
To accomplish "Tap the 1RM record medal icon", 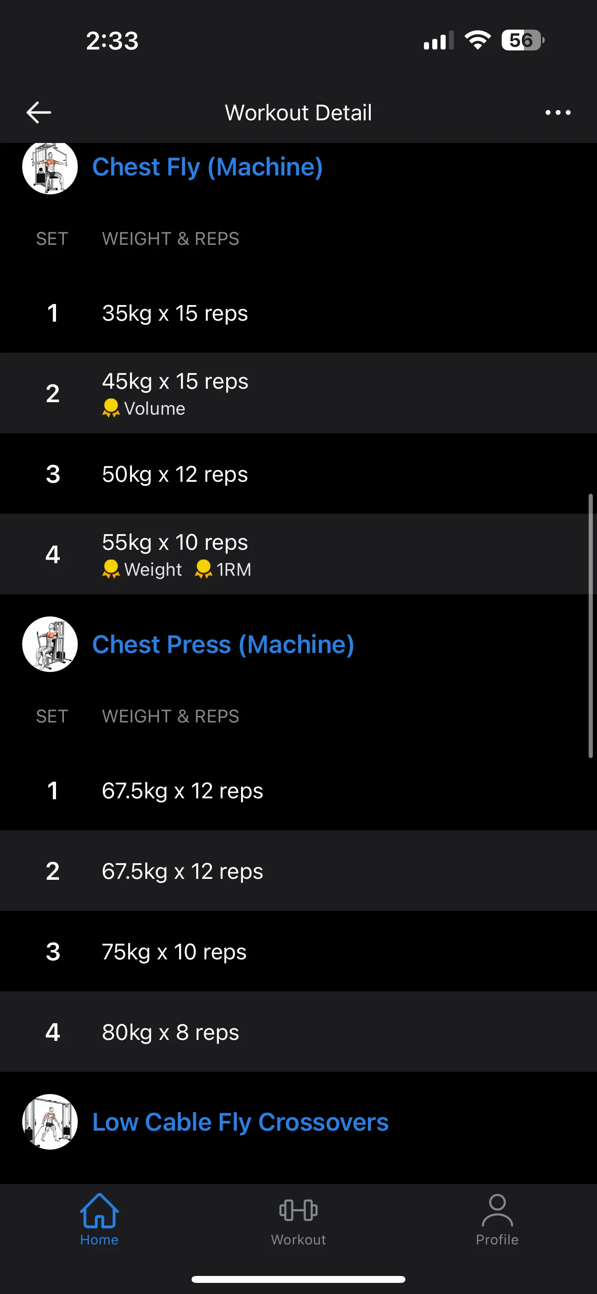I will coord(203,569).
